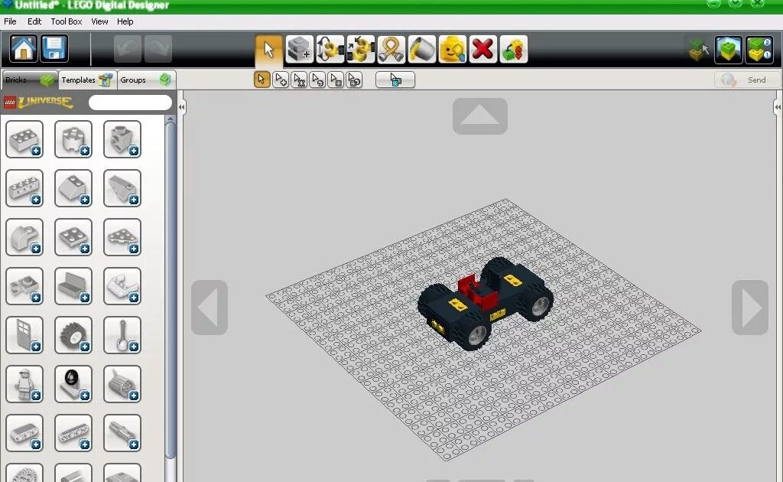Screen dimensions: 783x482
Task: Rotate the camera view left
Action: click(x=210, y=308)
